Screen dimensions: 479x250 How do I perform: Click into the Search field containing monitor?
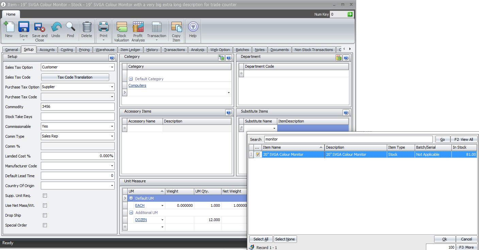pyautogui.click(x=348, y=139)
